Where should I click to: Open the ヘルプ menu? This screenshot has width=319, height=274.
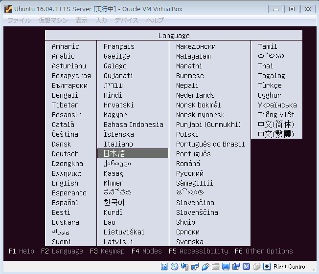155,20
